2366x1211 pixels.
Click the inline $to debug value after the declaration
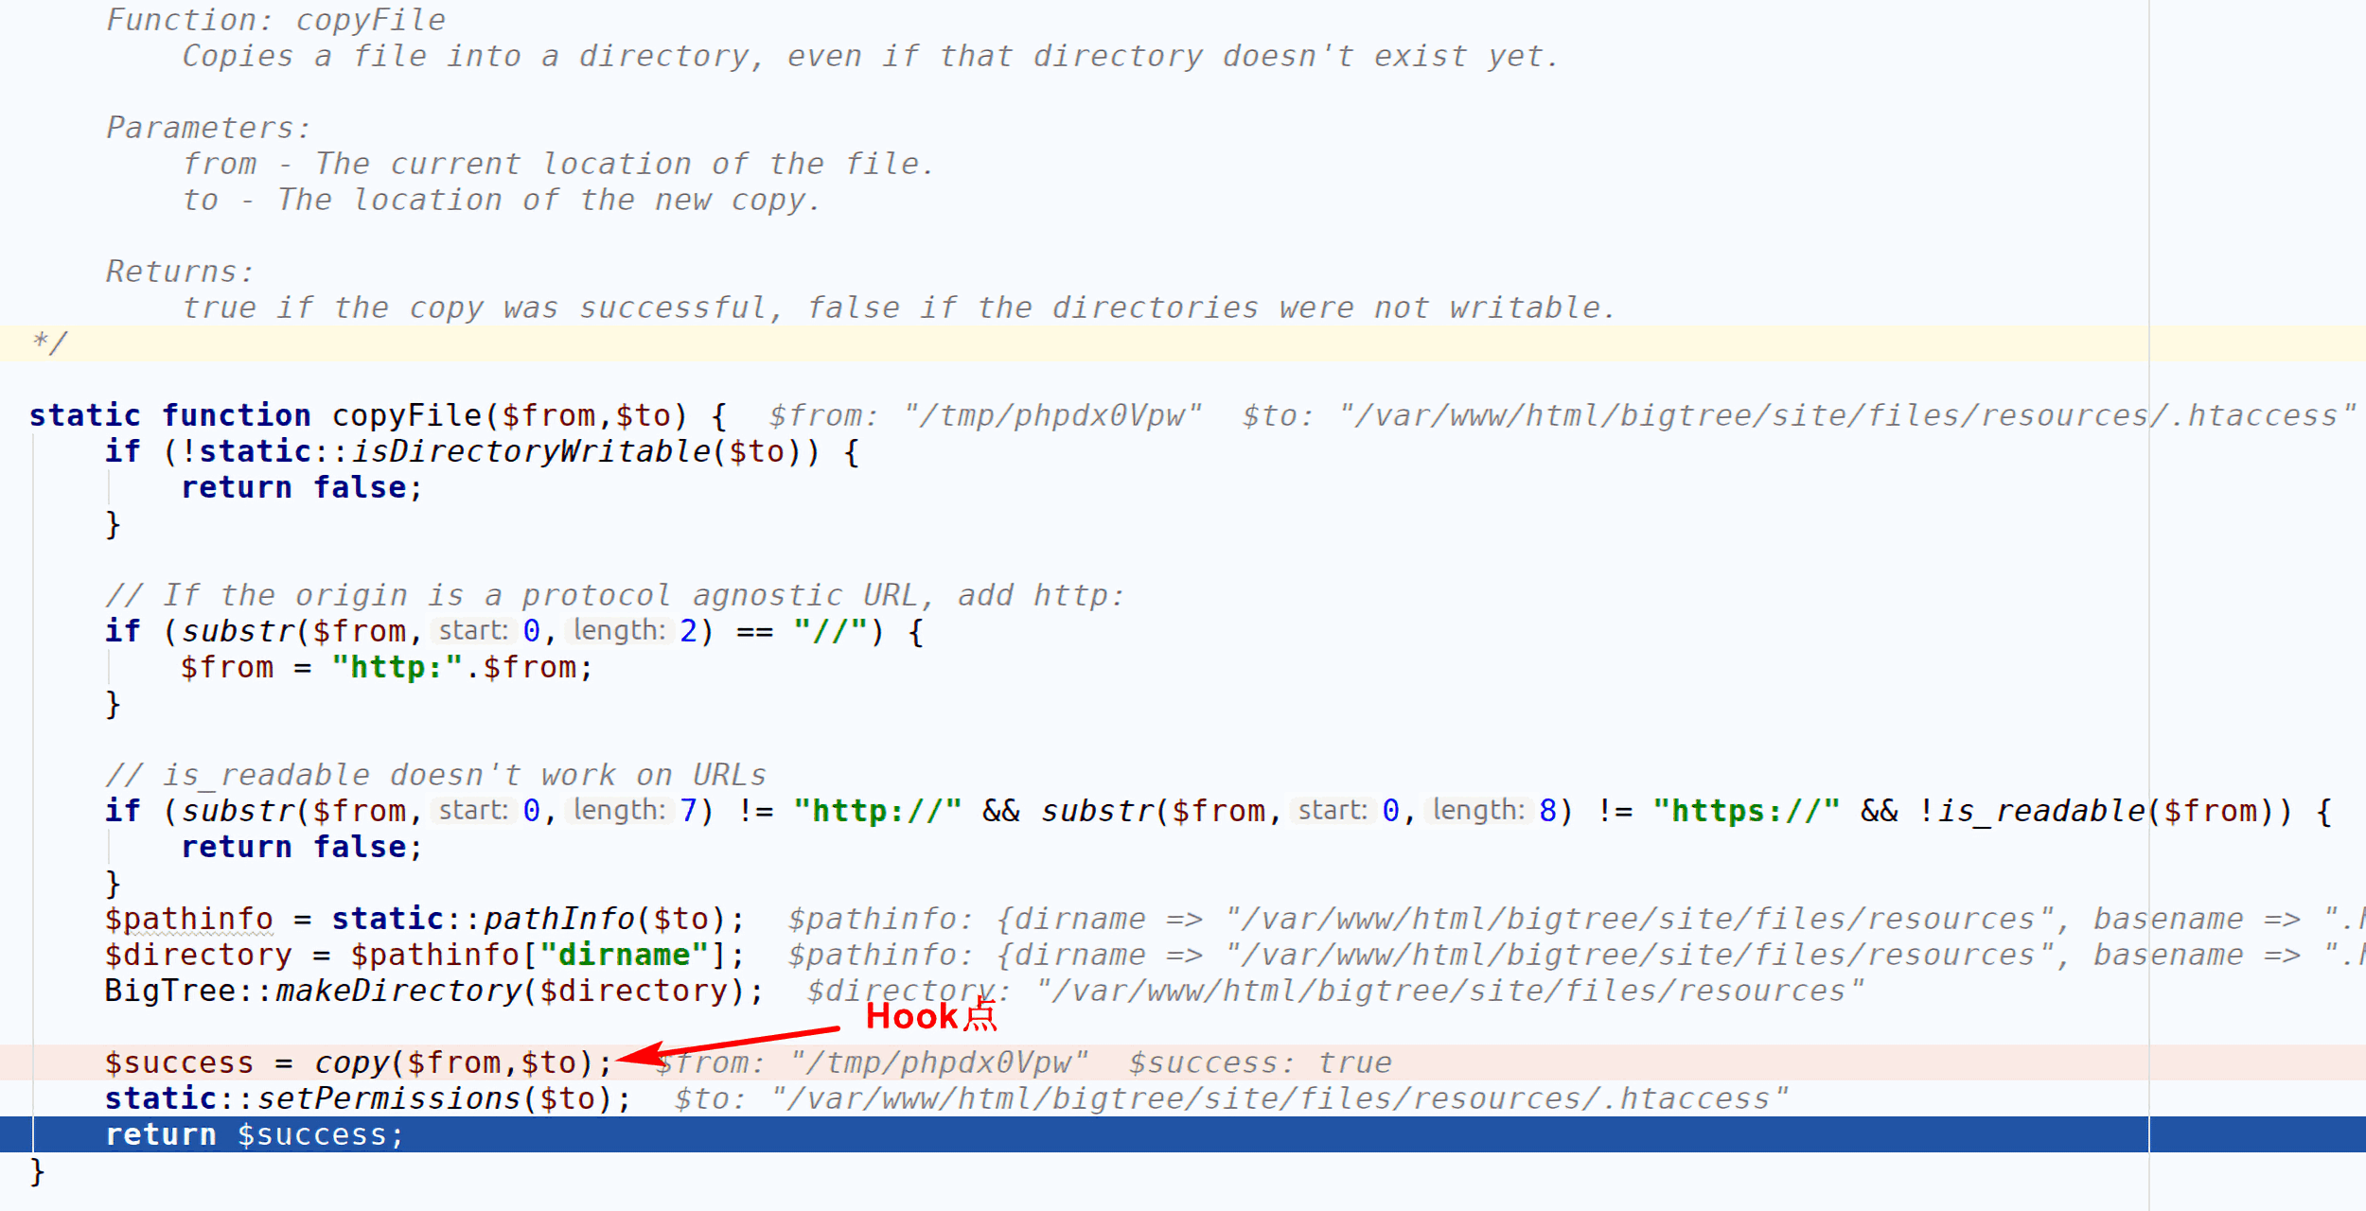1798,415
